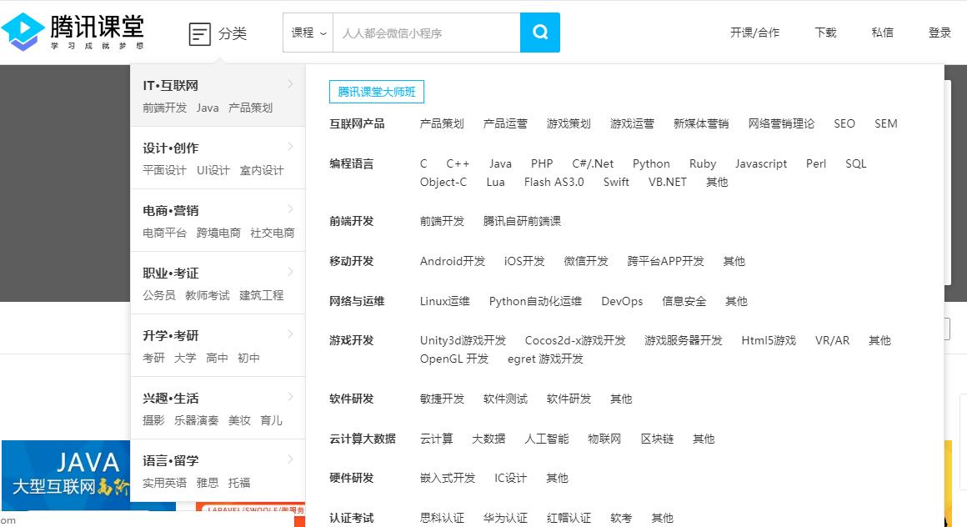Expand the 升学•考研 category arrow
This screenshot has width=967, height=527.
click(290, 334)
